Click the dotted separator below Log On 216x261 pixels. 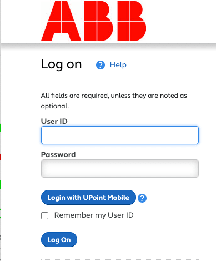coord(120,259)
